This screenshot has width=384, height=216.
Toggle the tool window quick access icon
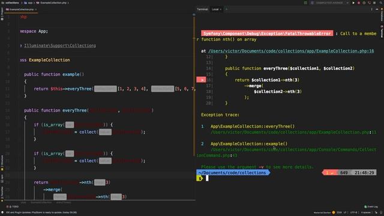[2, 212]
